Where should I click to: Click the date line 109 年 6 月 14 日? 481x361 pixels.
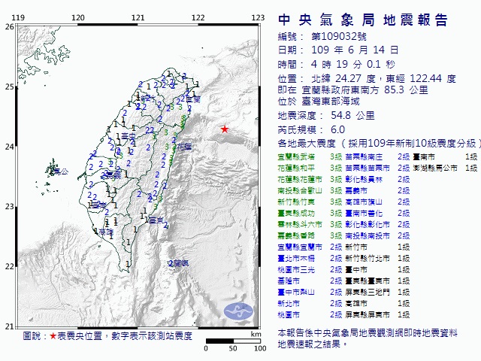(x=355, y=50)
